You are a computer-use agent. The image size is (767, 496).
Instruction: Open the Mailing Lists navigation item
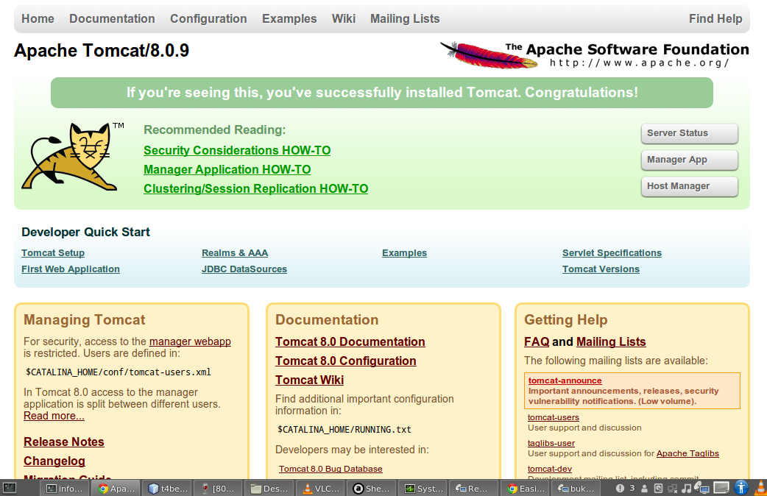coord(405,18)
